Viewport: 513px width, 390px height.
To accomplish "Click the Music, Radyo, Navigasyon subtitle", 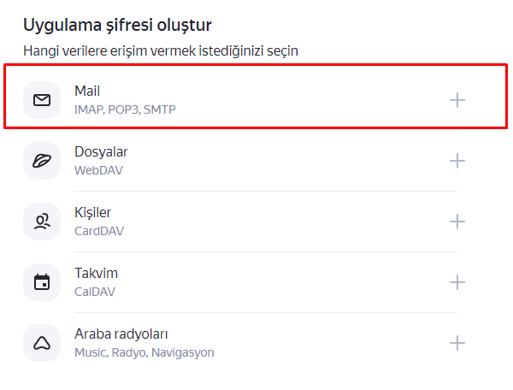I will coord(144,352).
